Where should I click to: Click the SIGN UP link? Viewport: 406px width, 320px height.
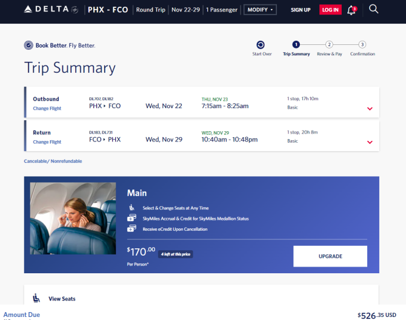(301, 10)
